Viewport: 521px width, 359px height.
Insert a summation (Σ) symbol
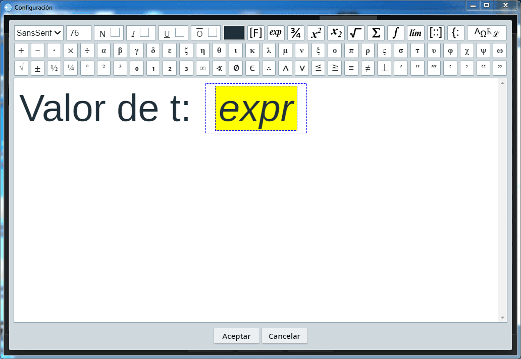click(376, 33)
